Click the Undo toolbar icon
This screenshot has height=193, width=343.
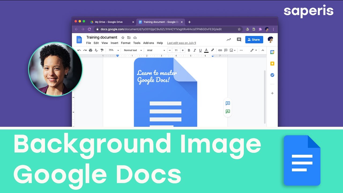(79, 50)
